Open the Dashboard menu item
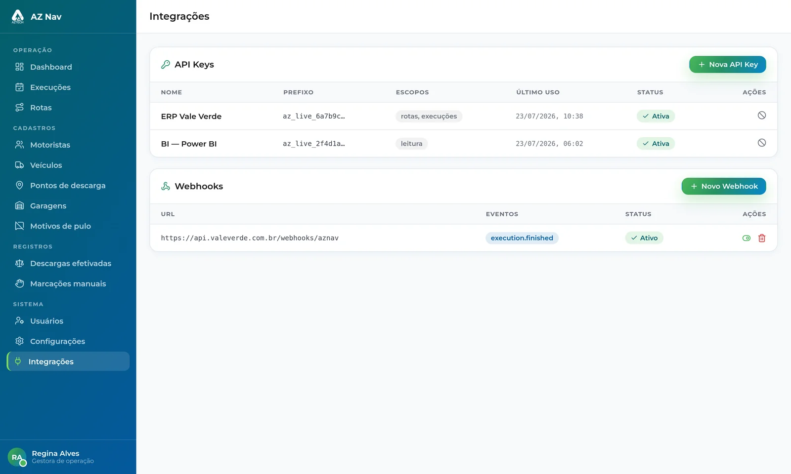This screenshot has width=791, height=474. (68, 67)
